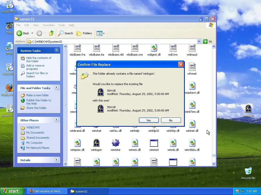Click Make a new folder link
This screenshot has height=195, width=261.
(37, 95)
